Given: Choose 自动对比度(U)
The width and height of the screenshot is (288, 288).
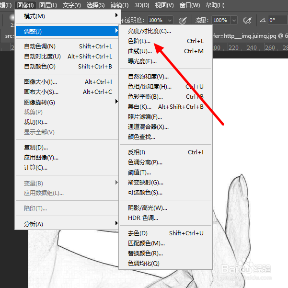Looking at the screenshot, I should pos(67,57).
